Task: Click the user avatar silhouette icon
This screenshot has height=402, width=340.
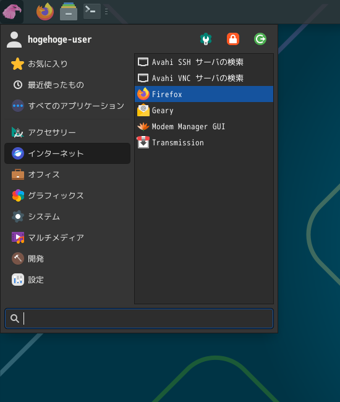Action: 14,40
